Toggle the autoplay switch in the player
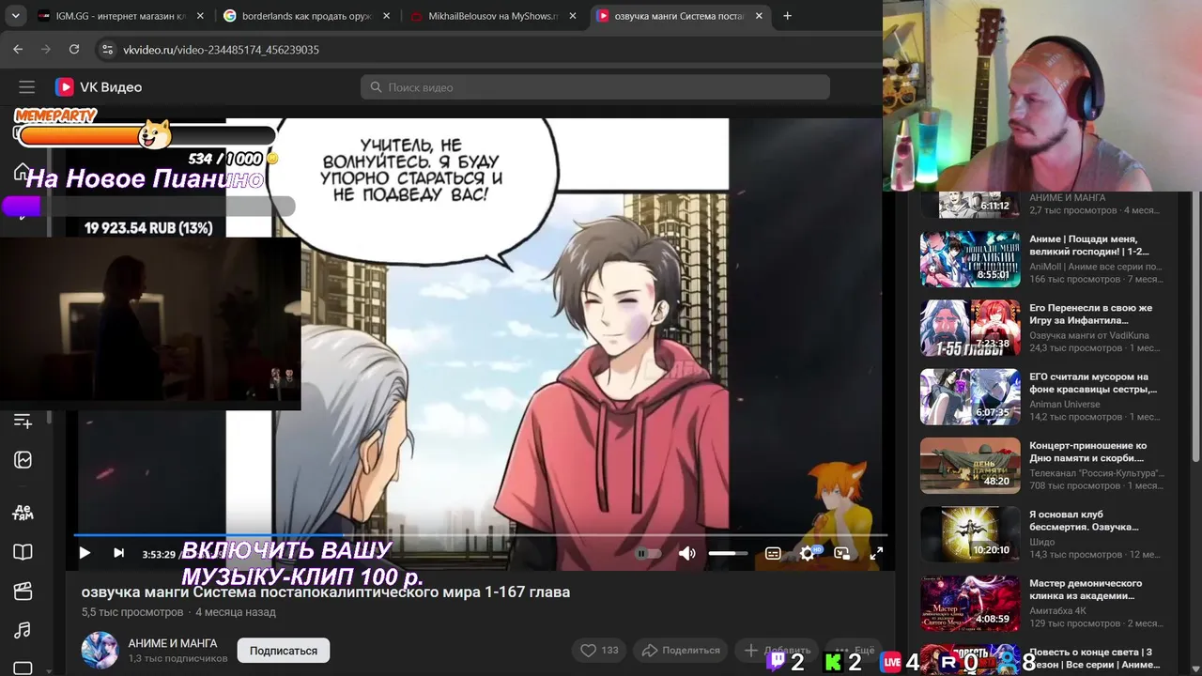1202x676 pixels. click(x=647, y=553)
